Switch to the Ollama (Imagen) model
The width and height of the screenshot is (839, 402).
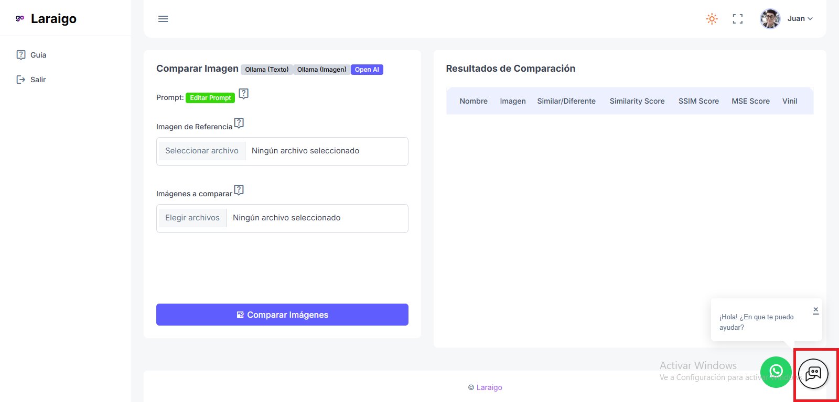tap(321, 70)
